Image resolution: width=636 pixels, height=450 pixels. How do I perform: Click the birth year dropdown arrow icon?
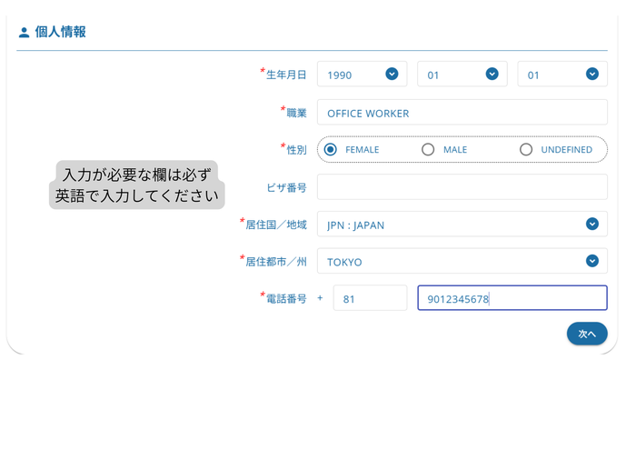392,75
